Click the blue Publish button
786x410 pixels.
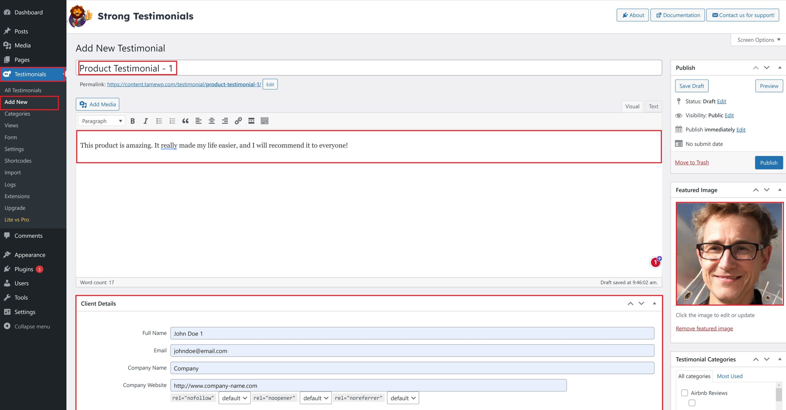pos(769,163)
